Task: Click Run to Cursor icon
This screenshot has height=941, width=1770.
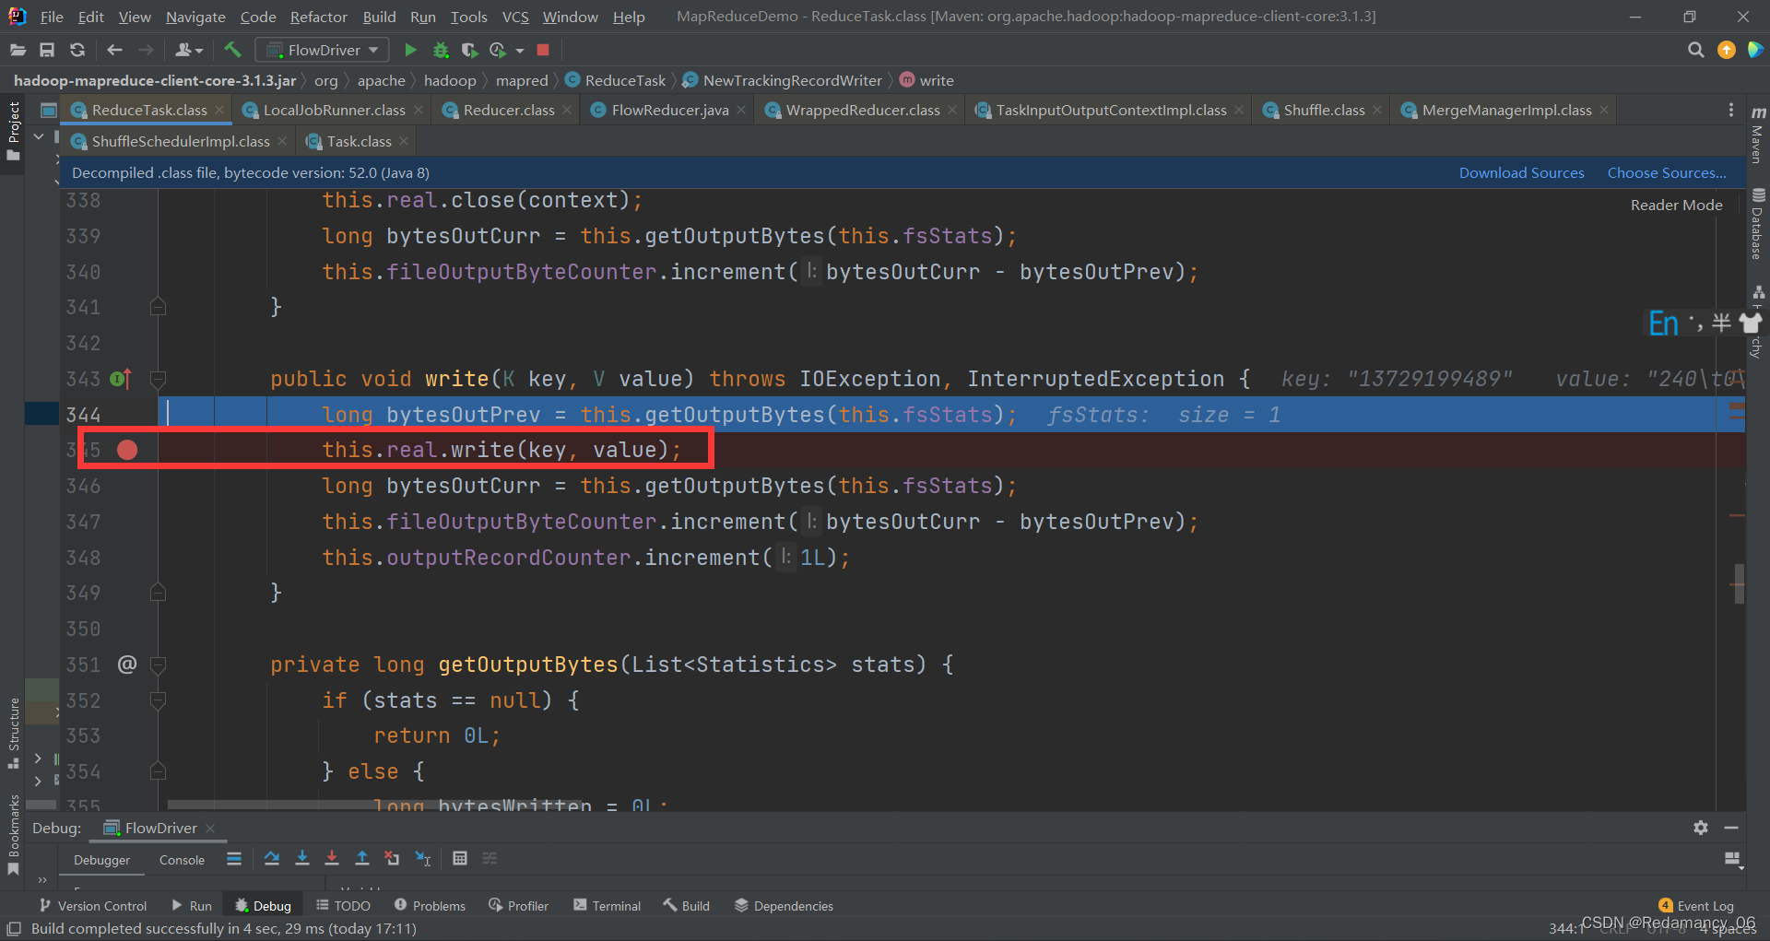Action: tap(422, 858)
